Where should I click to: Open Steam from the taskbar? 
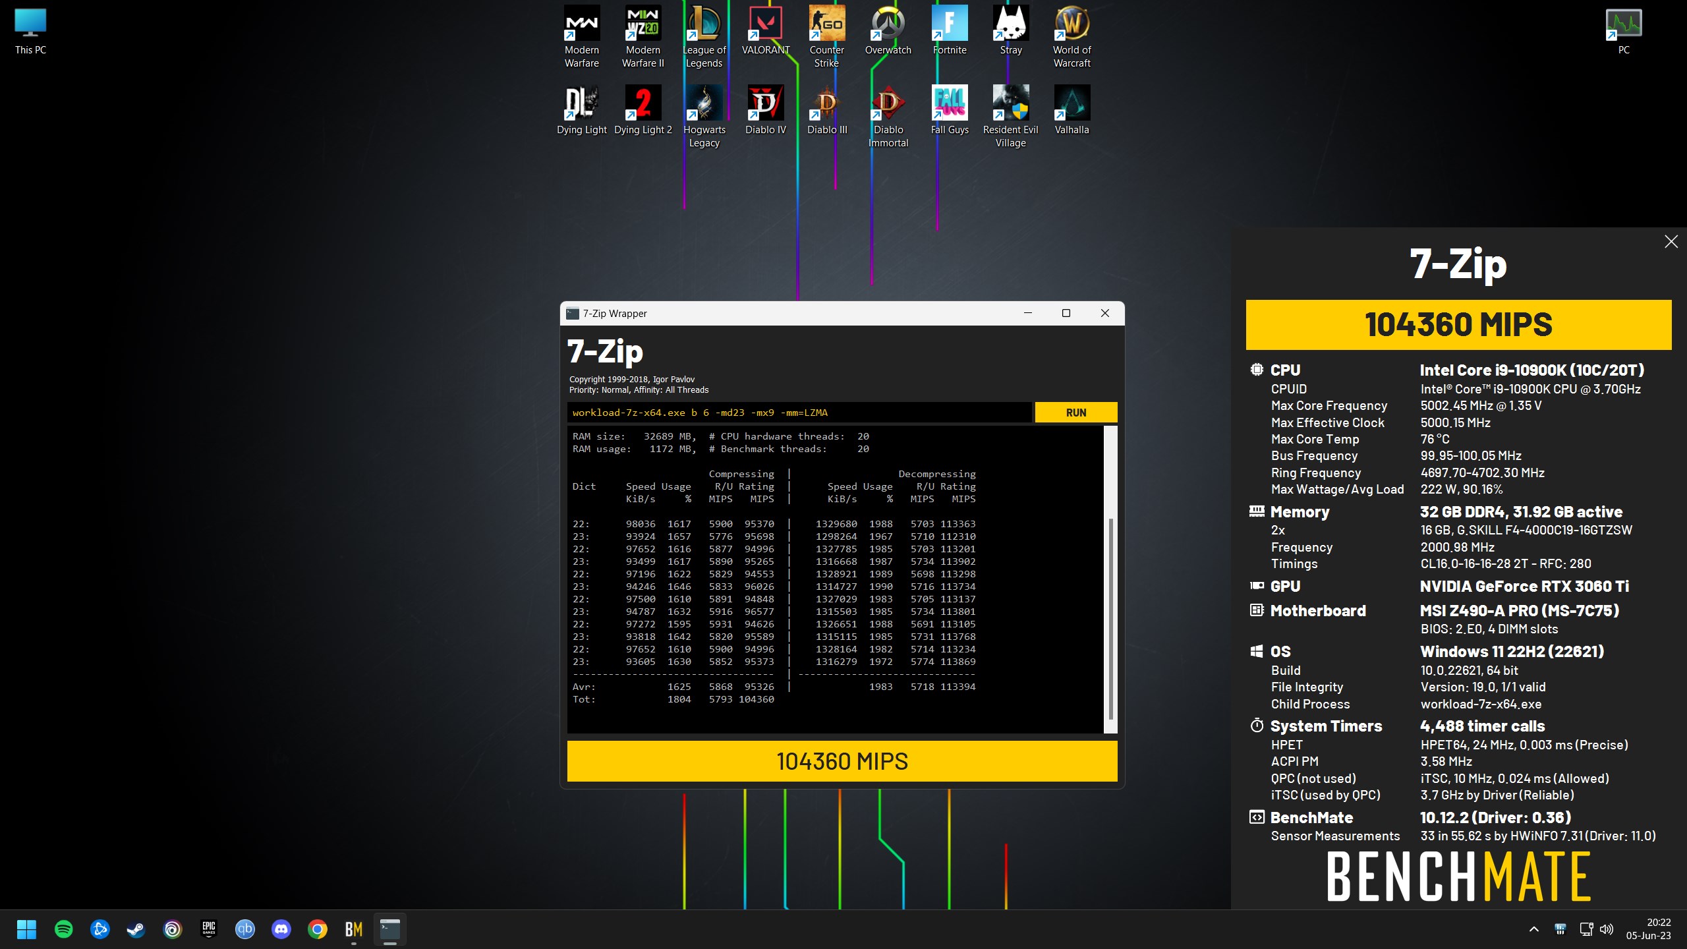click(136, 929)
